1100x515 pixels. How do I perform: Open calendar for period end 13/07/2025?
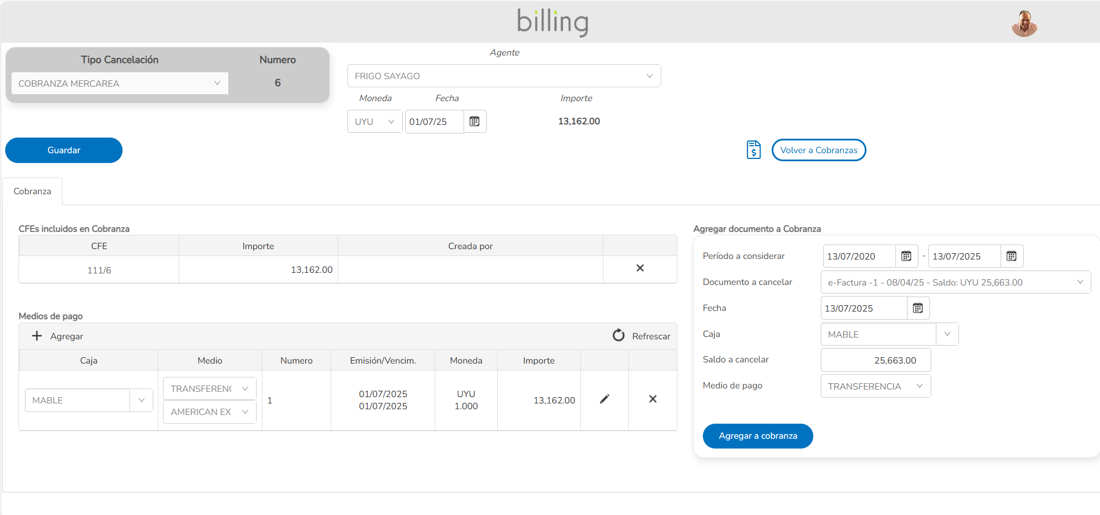click(x=1012, y=256)
